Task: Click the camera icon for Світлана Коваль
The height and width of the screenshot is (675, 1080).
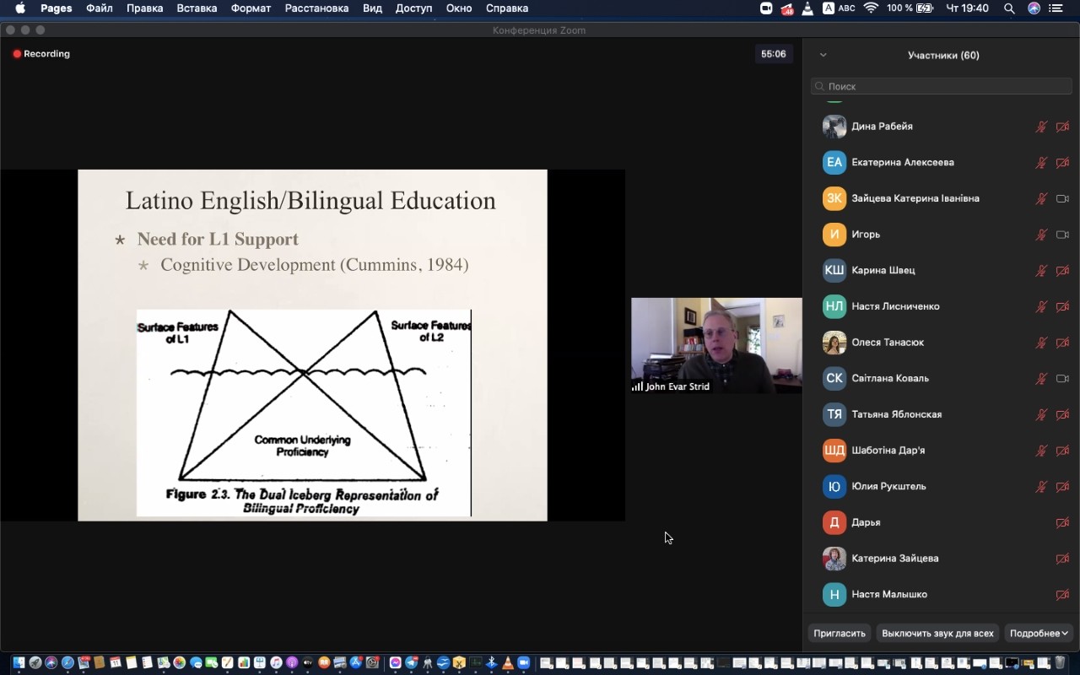Action: point(1062,379)
